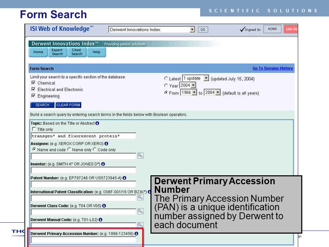The image size is (329, 247).
Task: Select the From years radio button
Action: point(166,92)
